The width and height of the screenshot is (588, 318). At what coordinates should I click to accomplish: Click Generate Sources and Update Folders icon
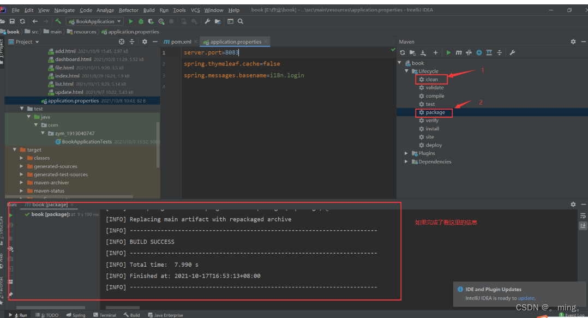tap(412, 52)
